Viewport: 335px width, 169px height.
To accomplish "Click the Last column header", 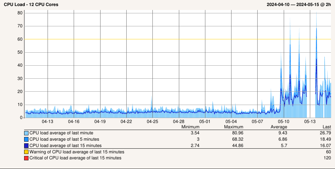I will tap(327, 127).
